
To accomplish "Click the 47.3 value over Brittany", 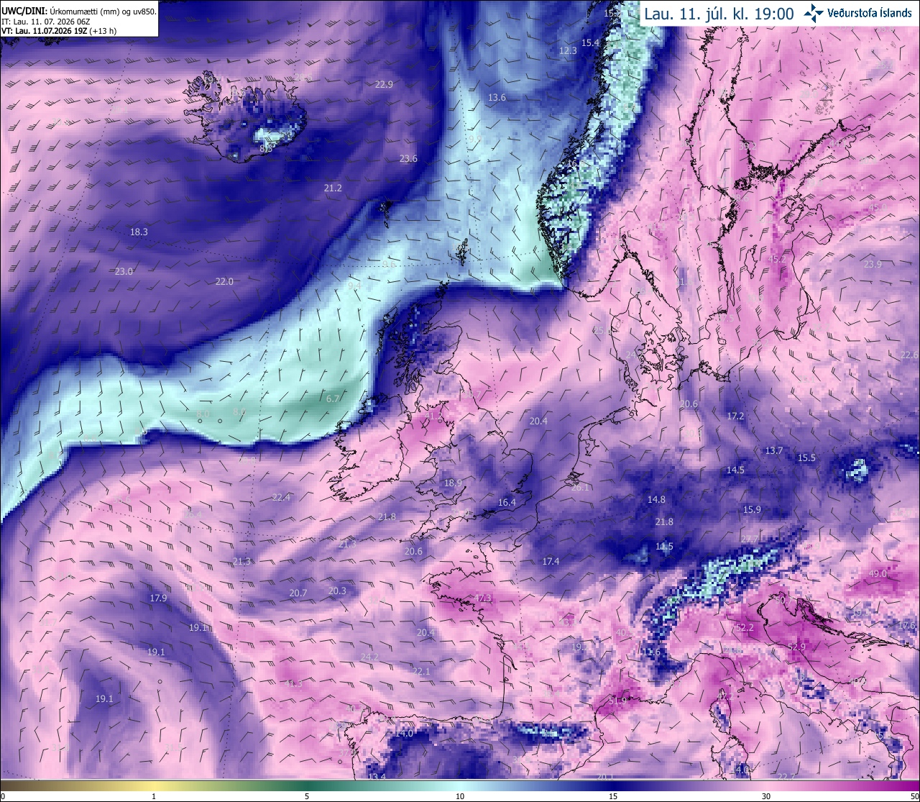I will pos(482,598).
